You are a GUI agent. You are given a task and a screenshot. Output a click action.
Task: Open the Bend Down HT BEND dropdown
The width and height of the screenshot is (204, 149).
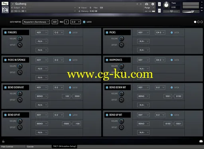click(x=42, y=96)
